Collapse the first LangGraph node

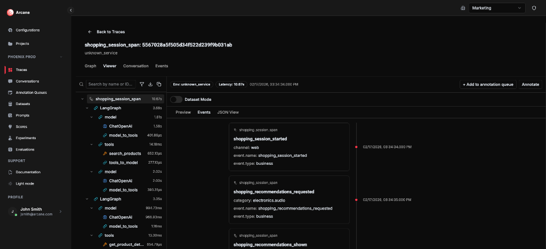click(87, 108)
